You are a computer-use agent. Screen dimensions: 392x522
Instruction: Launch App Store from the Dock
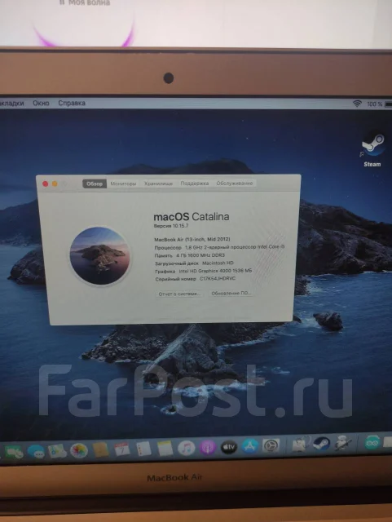click(x=250, y=446)
